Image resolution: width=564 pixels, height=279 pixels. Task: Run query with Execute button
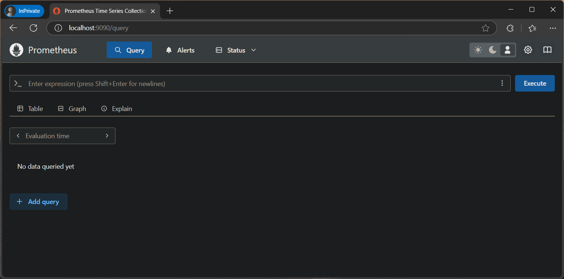click(535, 83)
